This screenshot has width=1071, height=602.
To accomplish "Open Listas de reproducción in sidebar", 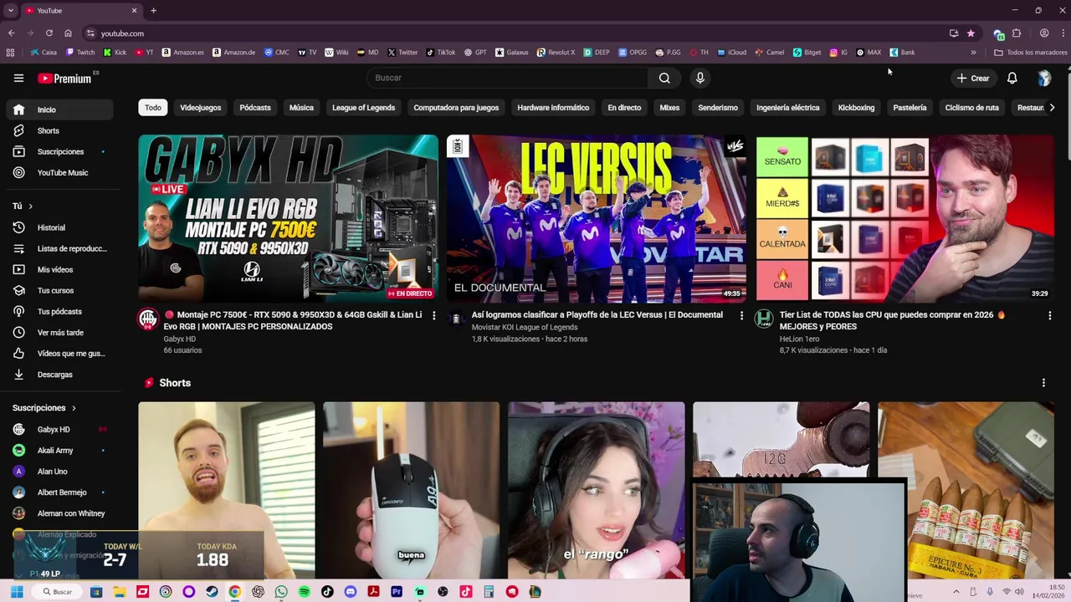I will pyautogui.click(x=59, y=248).
